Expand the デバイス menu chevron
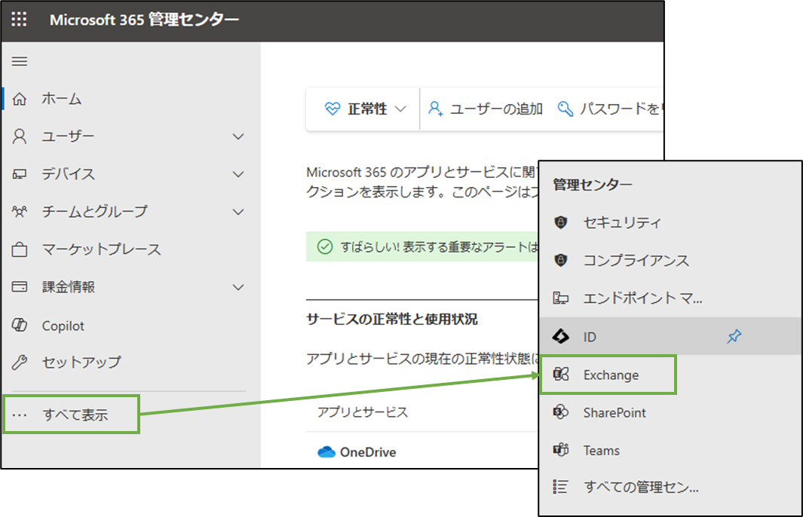Screen dimensions: 803x517 click(x=238, y=175)
